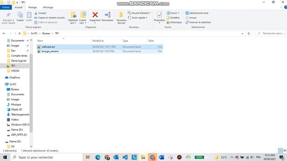Click the navigation pane scrollbar
Screen dimensions: 287x161
pos(31,93)
